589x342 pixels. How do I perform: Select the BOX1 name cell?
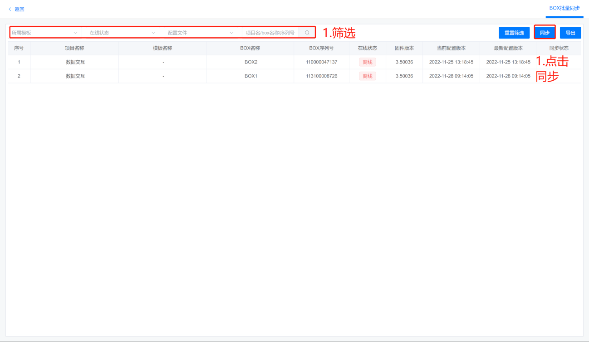point(251,76)
